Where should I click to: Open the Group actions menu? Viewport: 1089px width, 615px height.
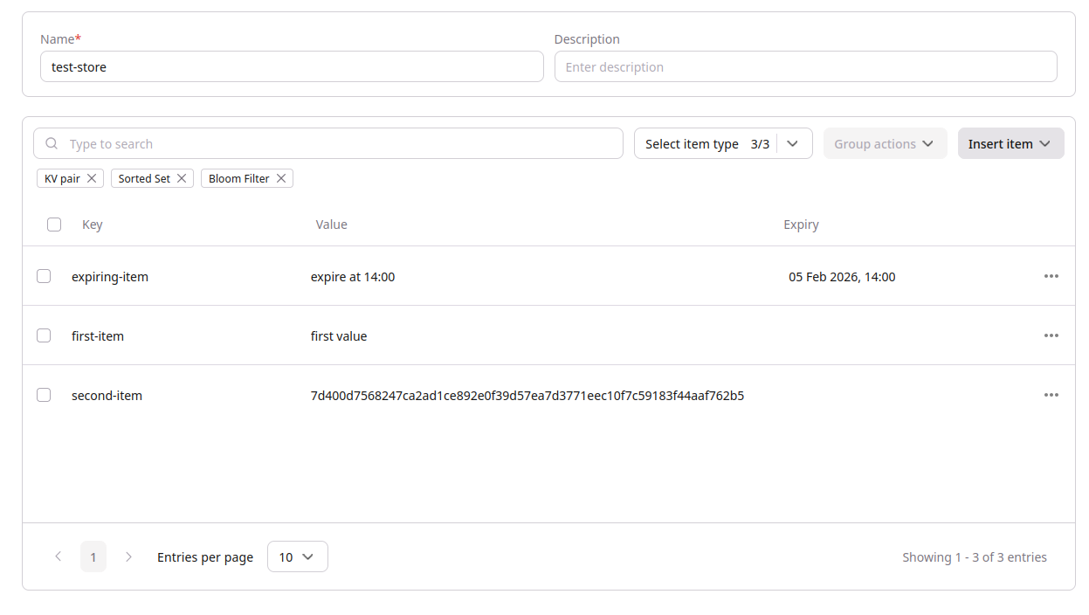pyautogui.click(x=884, y=144)
